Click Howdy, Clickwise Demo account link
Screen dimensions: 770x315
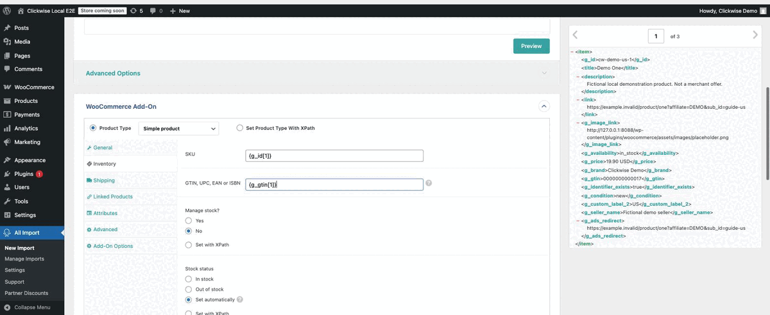(x=732, y=11)
